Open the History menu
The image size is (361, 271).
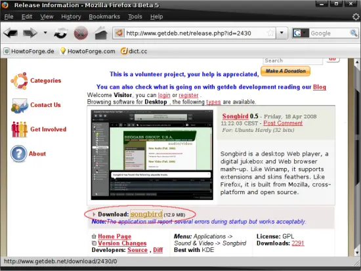point(71,16)
